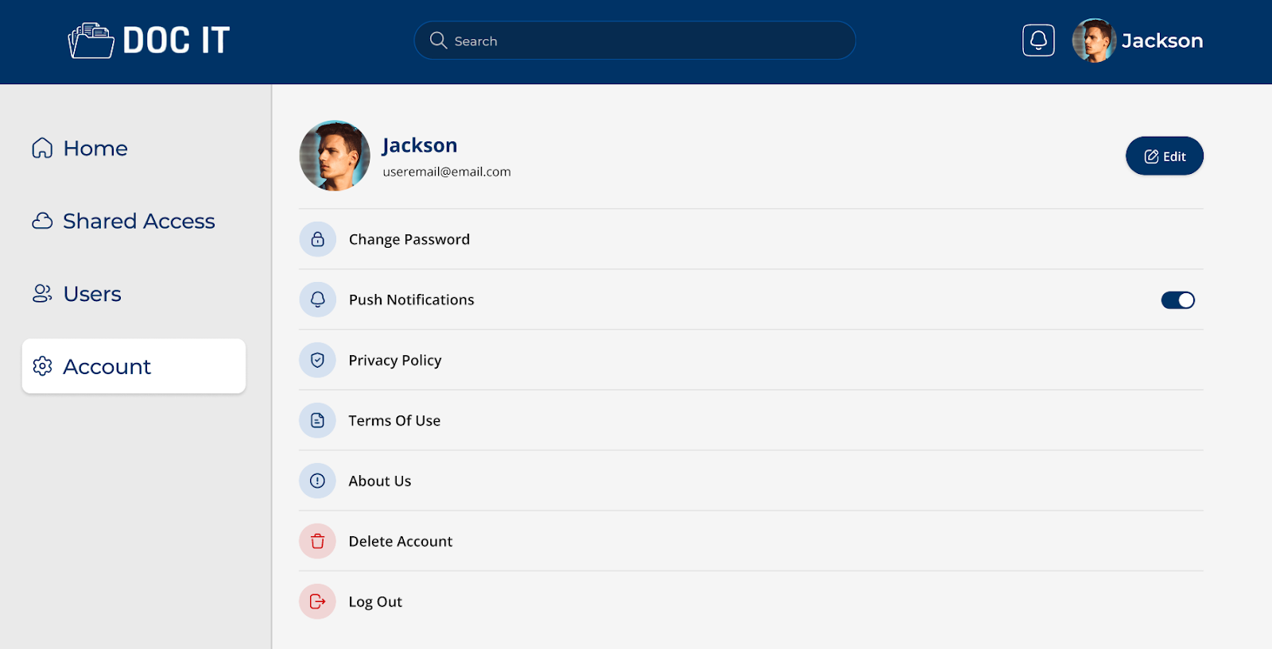1272x649 pixels.
Task: Click the info icon next to About Us
Action: pos(317,481)
